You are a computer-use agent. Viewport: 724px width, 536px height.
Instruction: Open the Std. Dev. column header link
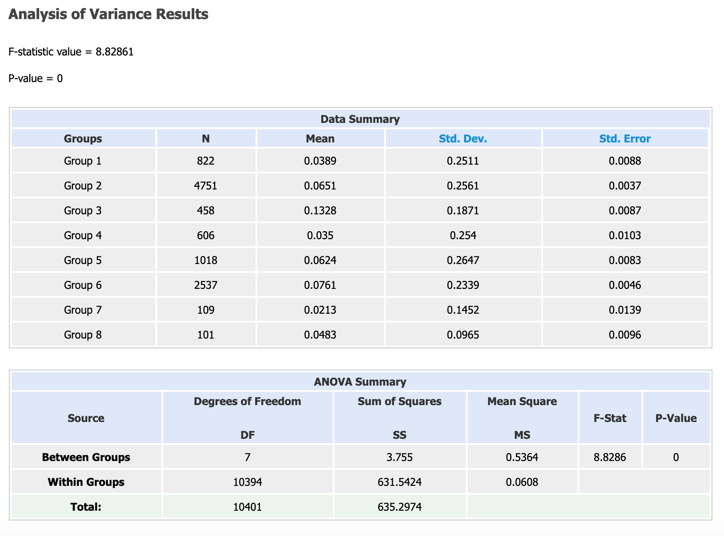click(463, 139)
